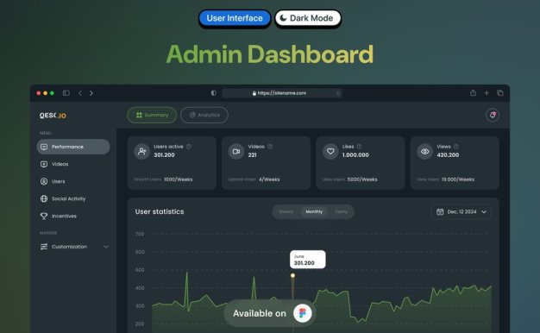Click the Available on Figma badge
The width and height of the screenshot is (540, 333).
pos(270,313)
